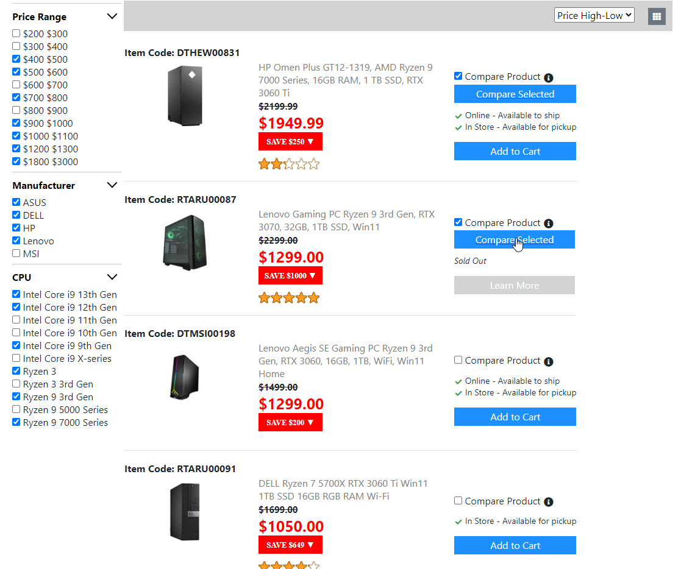681x569 pixels.
Task: Click info icon beside Lenovo Gaming PC compare
Action: point(549,224)
